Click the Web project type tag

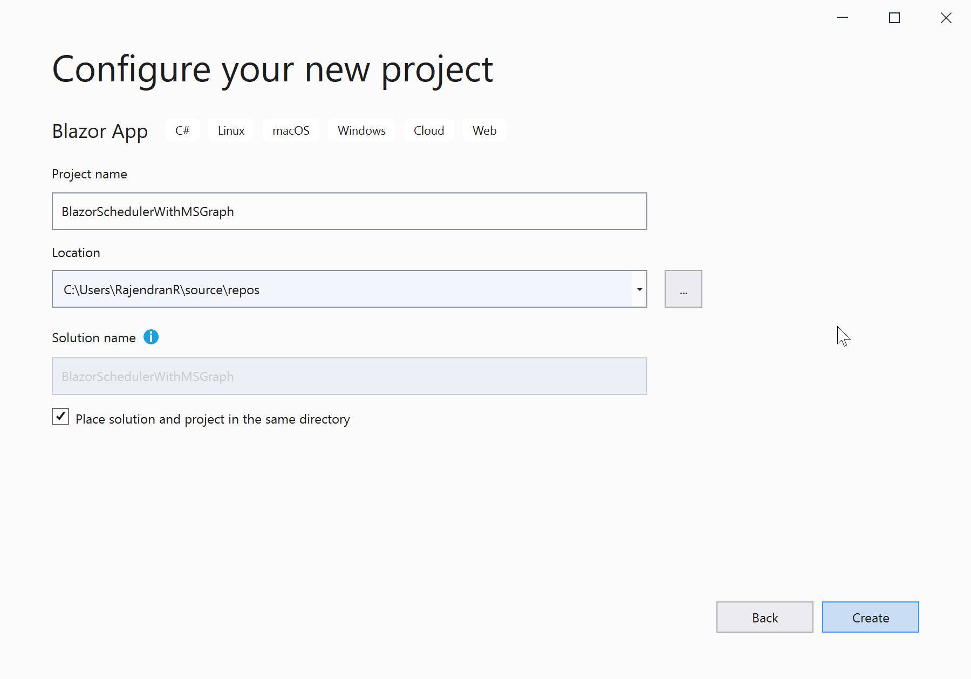(x=484, y=130)
